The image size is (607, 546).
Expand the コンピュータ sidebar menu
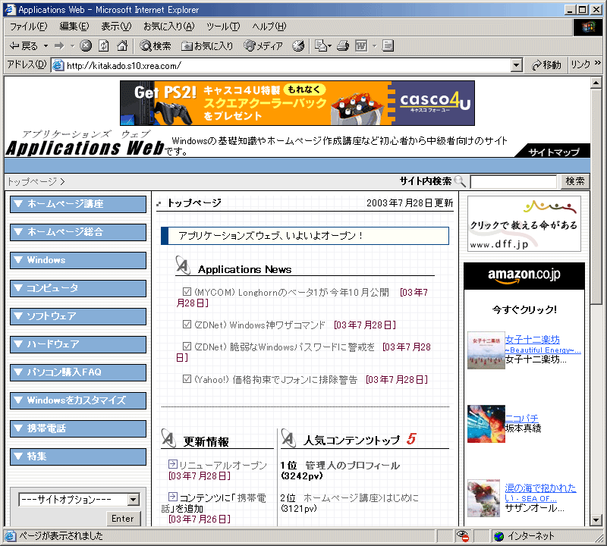click(x=78, y=288)
